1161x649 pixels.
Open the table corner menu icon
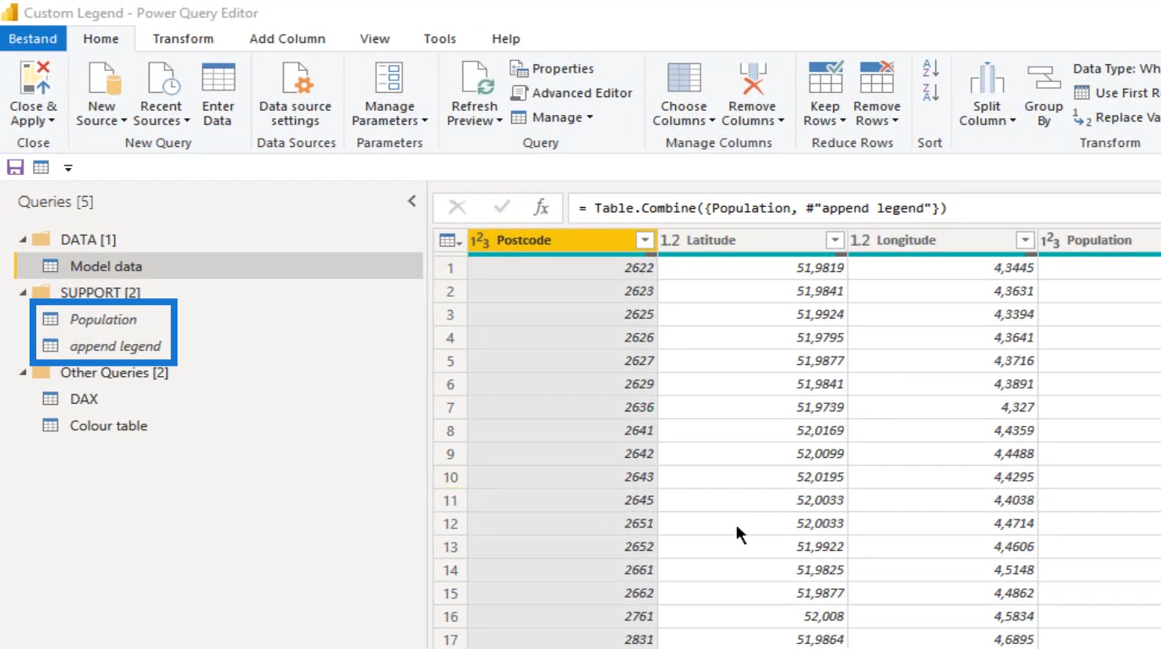pyautogui.click(x=450, y=241)
